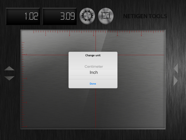Screen dimensions: 186x140
Task: Move horizontal line down with down arrow
Action: [x=9, y=78]
